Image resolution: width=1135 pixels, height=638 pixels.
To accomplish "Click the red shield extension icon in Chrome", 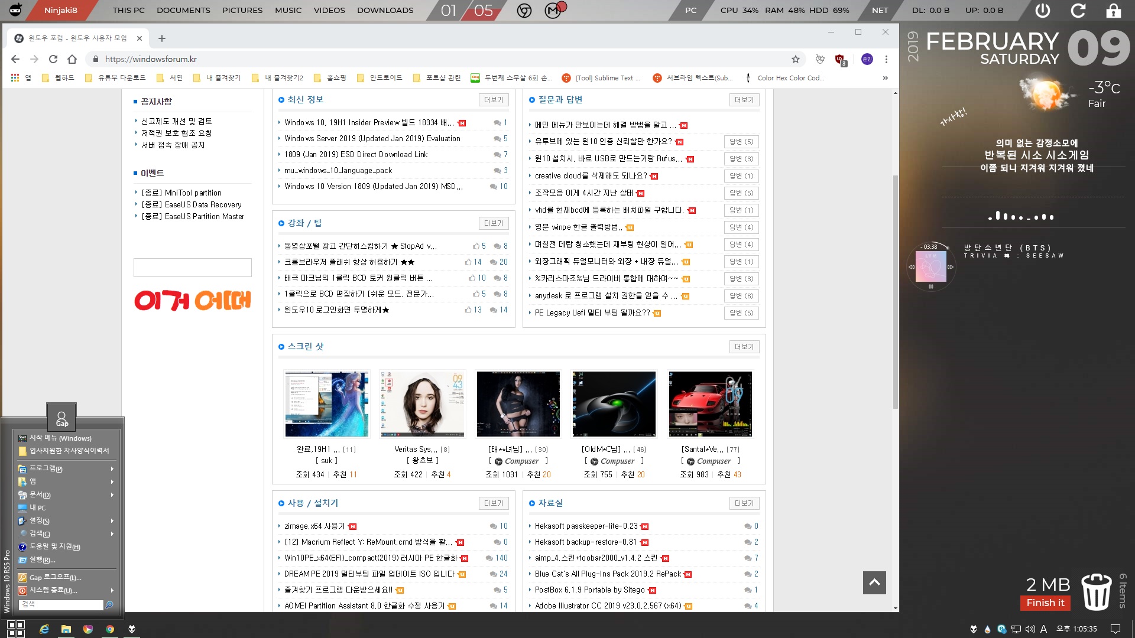I will pos(840,59).
